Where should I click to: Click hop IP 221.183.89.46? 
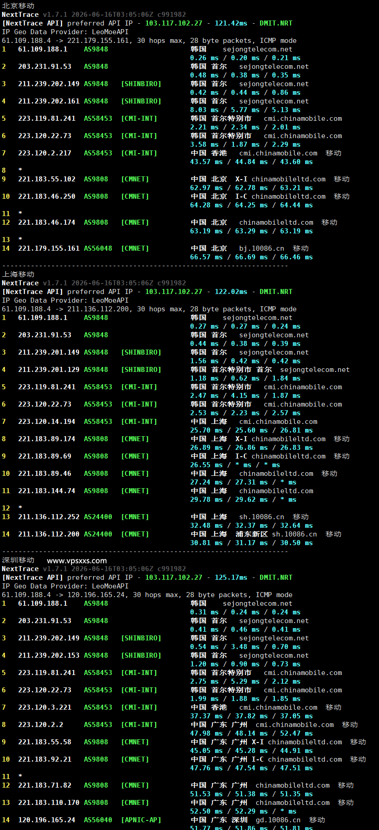[x=45, y=474]
